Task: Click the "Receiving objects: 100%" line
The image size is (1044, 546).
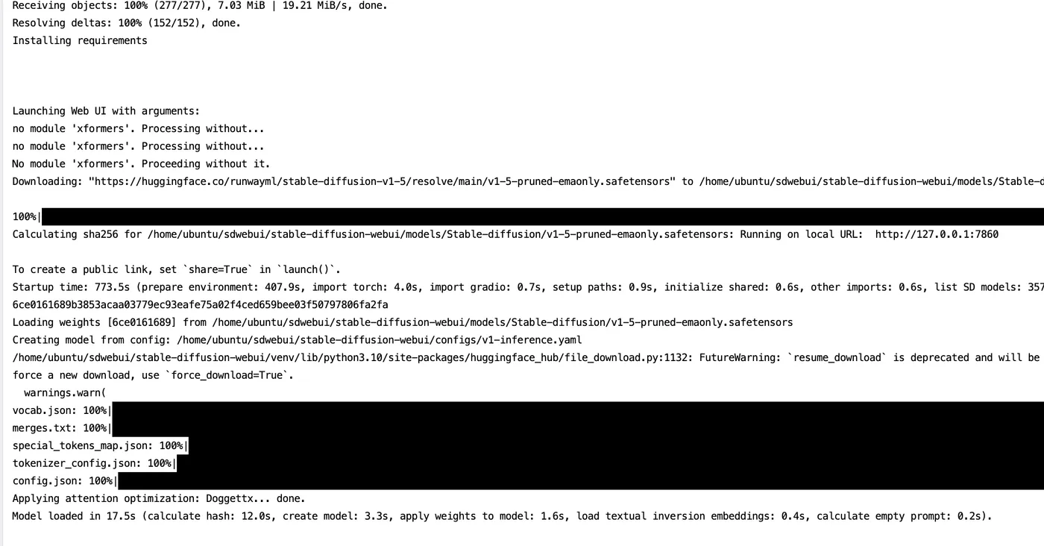Action: [200, 5]
